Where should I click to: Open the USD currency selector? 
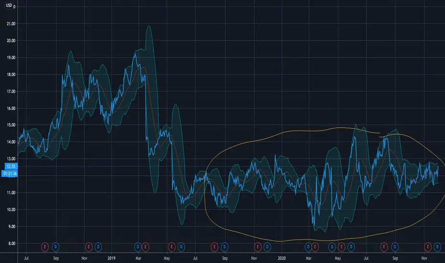[x=9, y=5]
